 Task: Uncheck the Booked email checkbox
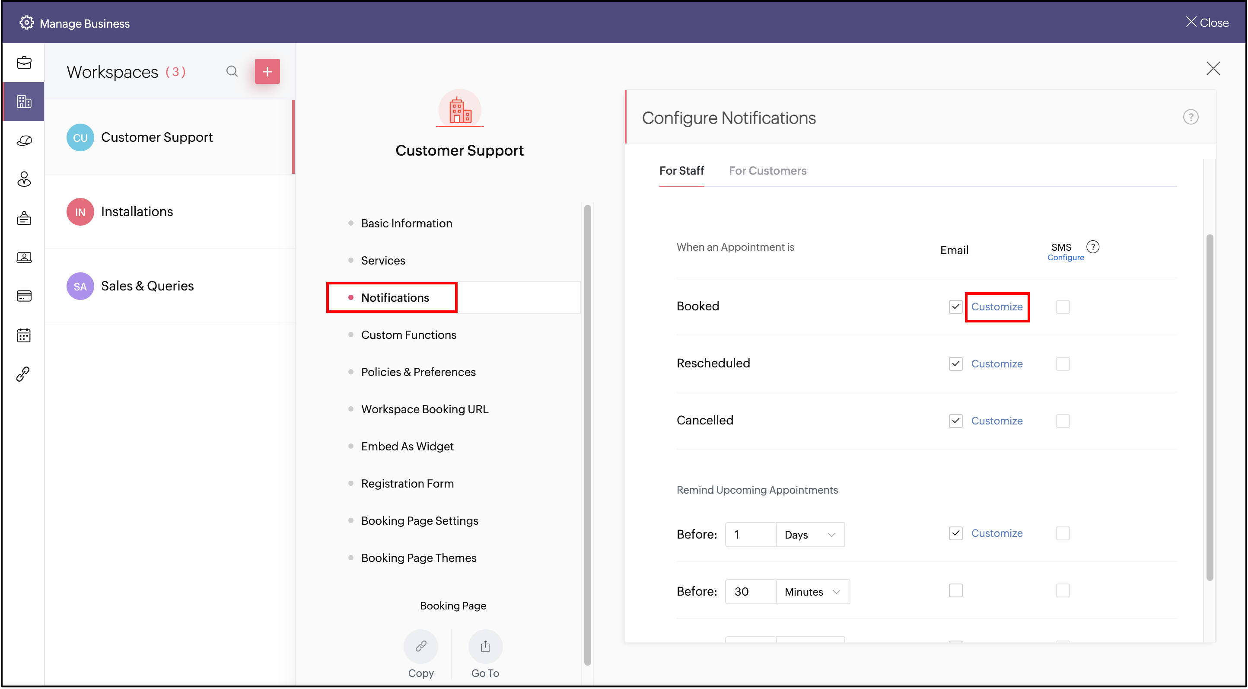(955, 307)
